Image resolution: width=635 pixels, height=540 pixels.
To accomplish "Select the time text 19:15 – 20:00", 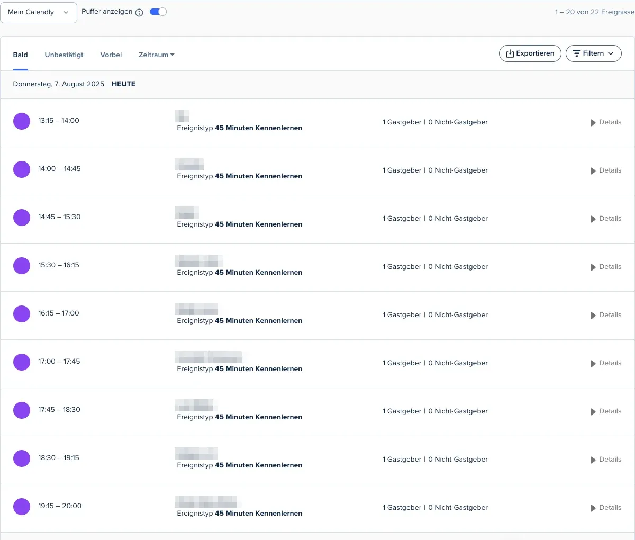I will (x=60, y=506).
